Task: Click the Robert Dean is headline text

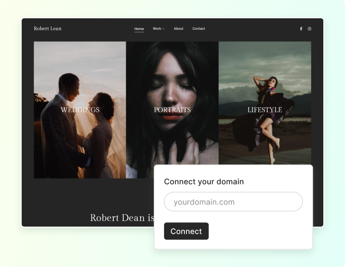Action: [122, 218]
